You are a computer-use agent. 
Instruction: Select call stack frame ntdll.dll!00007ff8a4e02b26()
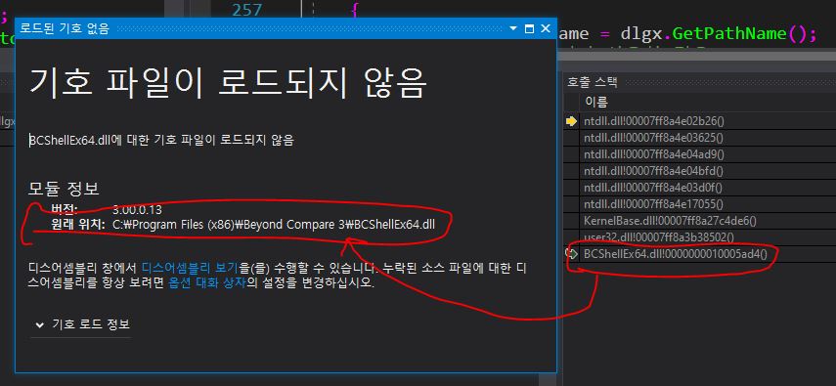coord(654,121)
